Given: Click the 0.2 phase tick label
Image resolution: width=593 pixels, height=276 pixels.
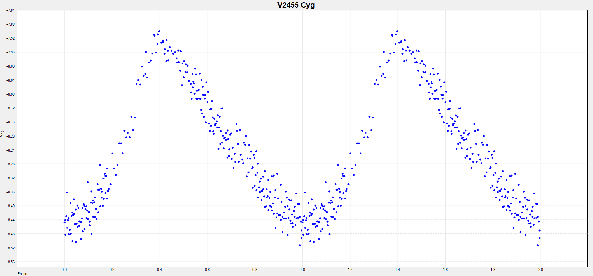Looking at the screenshot, I should (112, 270).
